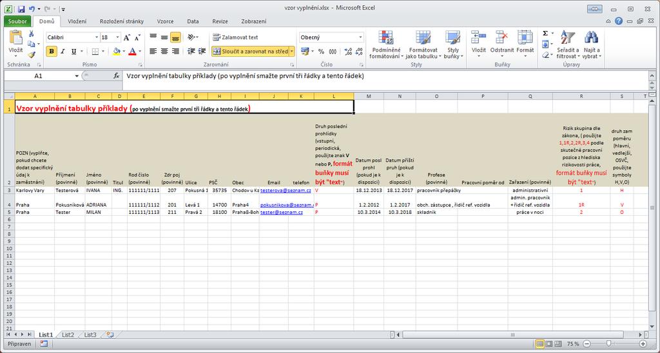Toggle bottom vertical alignment

pyautogui.click(x=175, y=37)
